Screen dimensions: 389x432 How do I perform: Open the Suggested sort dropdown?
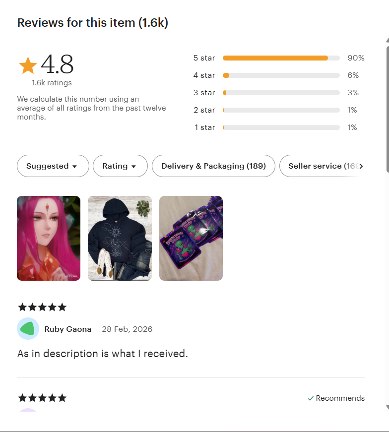[x=53, y=166]
